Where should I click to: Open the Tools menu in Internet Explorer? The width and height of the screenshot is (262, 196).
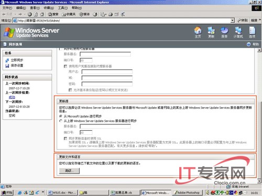pos(63,8)
